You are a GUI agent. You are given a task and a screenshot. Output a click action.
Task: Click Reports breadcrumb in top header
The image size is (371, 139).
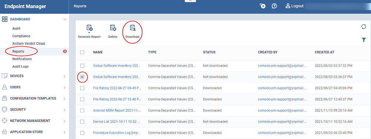point(80,6)
